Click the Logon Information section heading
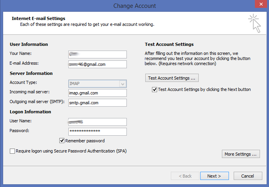The image size is (269, 187). click(x=30, y=112)
